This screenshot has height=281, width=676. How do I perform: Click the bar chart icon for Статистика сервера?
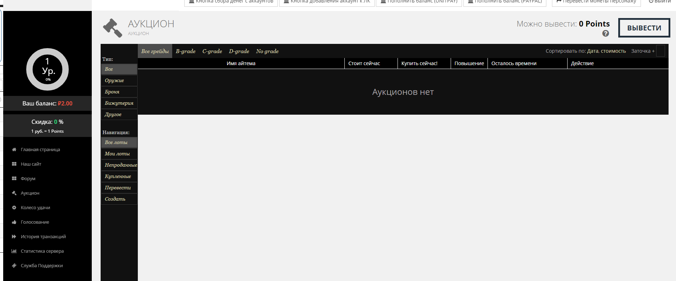(x=14, y=251)
